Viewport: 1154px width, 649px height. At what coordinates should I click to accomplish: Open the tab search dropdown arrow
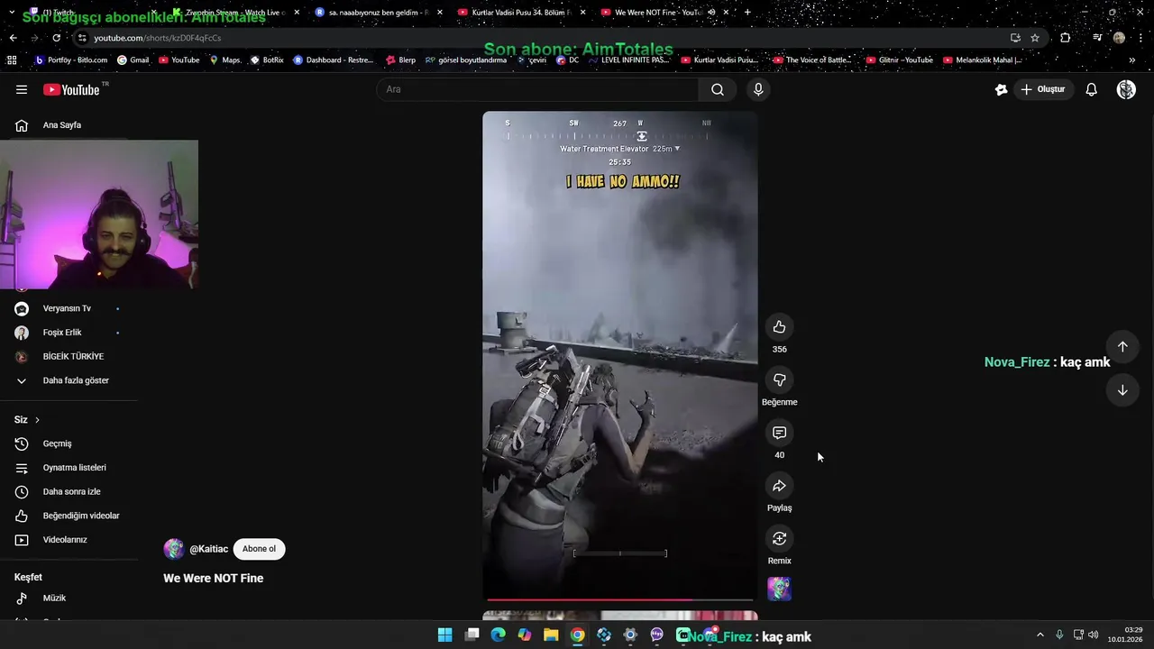pyautogui.click(x=12, y=13)
